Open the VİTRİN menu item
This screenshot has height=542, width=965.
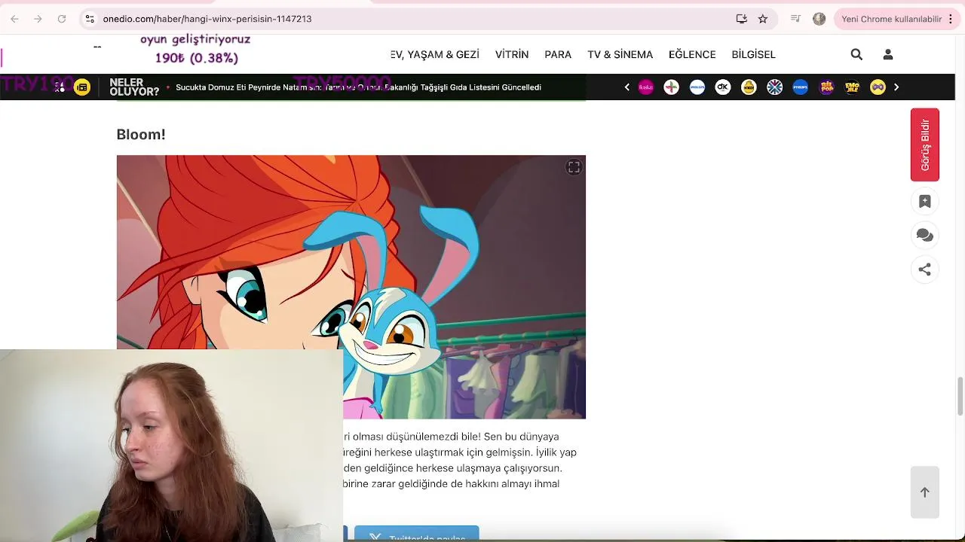click(x=512, y=54)
